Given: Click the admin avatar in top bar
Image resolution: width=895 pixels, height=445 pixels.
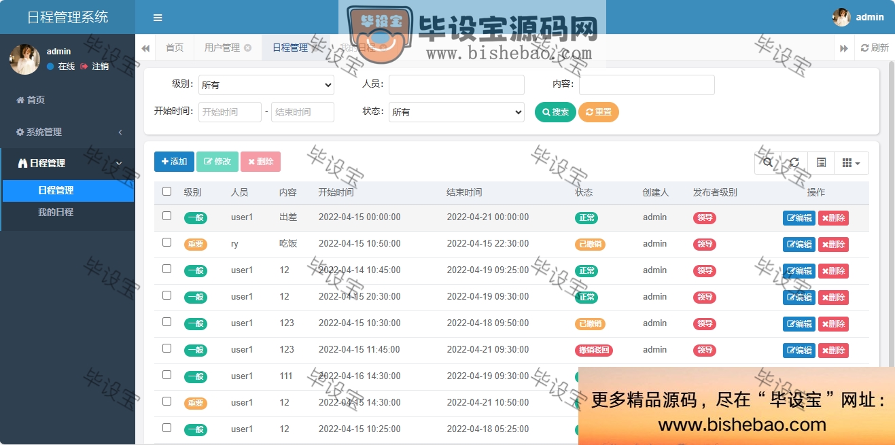Looking at the screenshot, I should (x=841, y=17).
